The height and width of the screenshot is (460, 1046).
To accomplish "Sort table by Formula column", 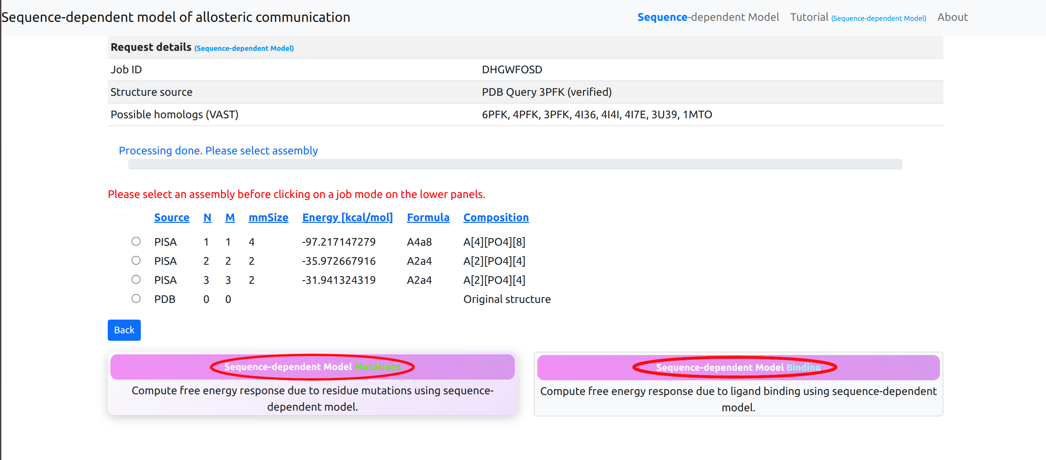I will pyautogui.click(x=428, y=217).
